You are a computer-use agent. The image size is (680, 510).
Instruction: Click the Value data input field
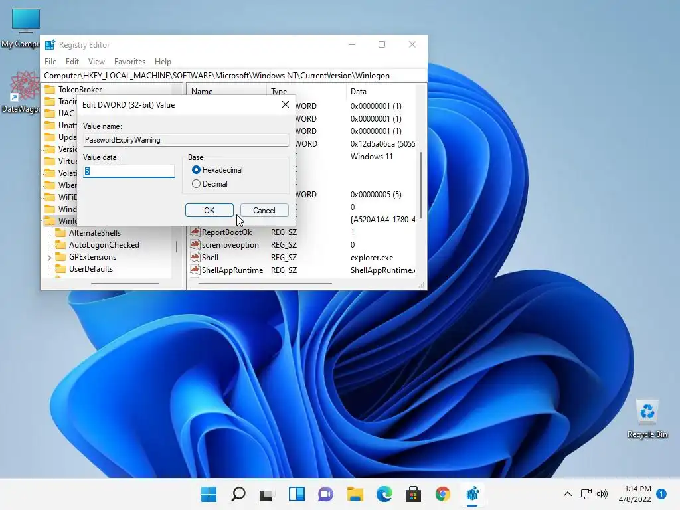pos(128,171)
